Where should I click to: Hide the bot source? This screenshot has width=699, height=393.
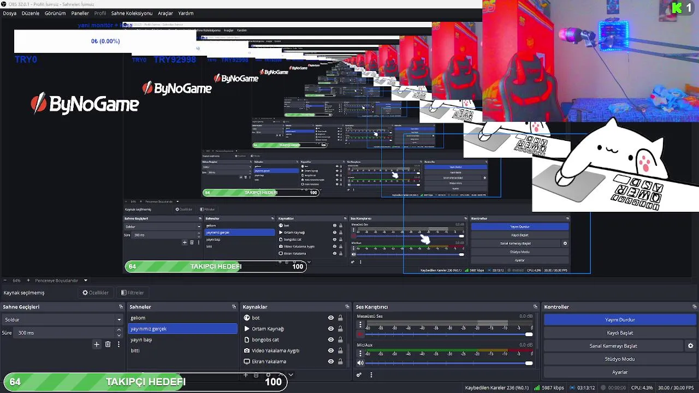point(330,318)
